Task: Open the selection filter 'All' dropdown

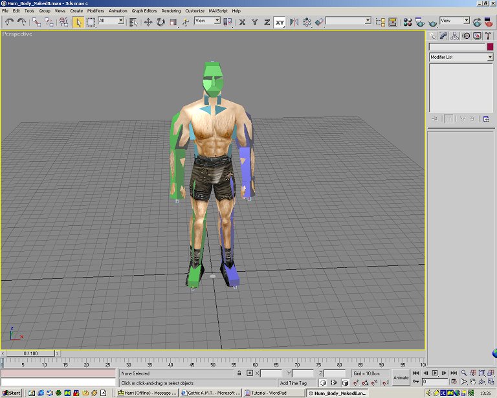Action: click(111, 21)
